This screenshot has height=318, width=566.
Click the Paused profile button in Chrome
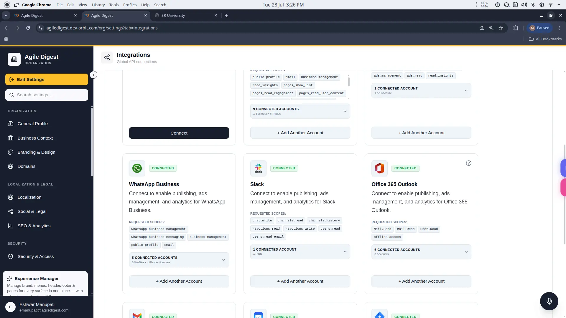pyautogui.click(x=539, y=28)
